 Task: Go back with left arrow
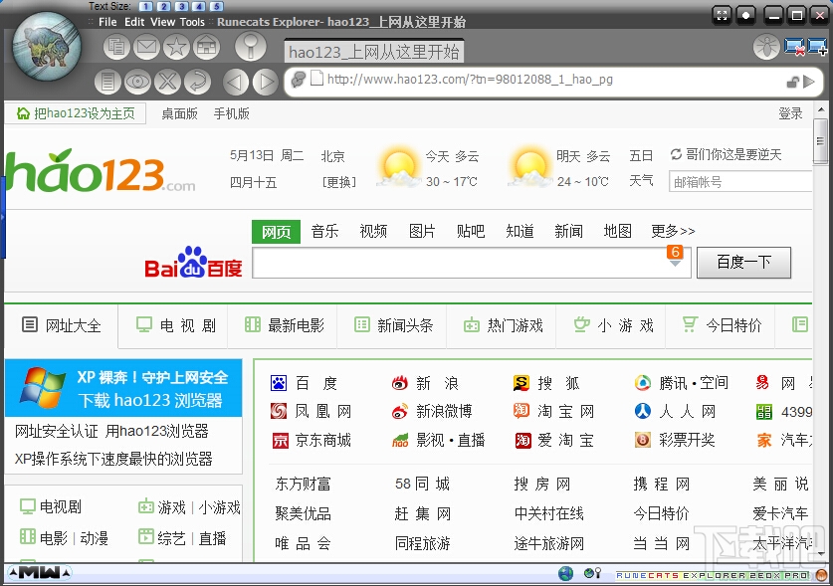point(236,82)
